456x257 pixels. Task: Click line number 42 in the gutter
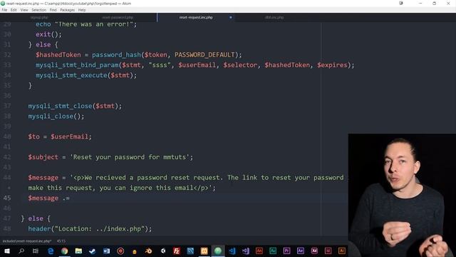pyautogui.click(x=7, y=157)
